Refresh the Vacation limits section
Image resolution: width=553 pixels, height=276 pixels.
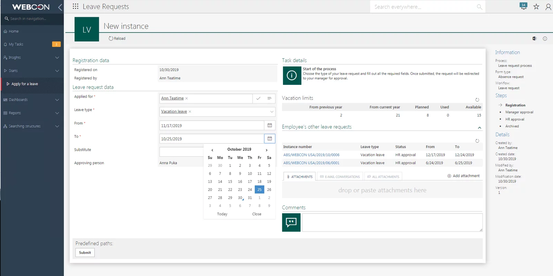click(x=477, y=100)
